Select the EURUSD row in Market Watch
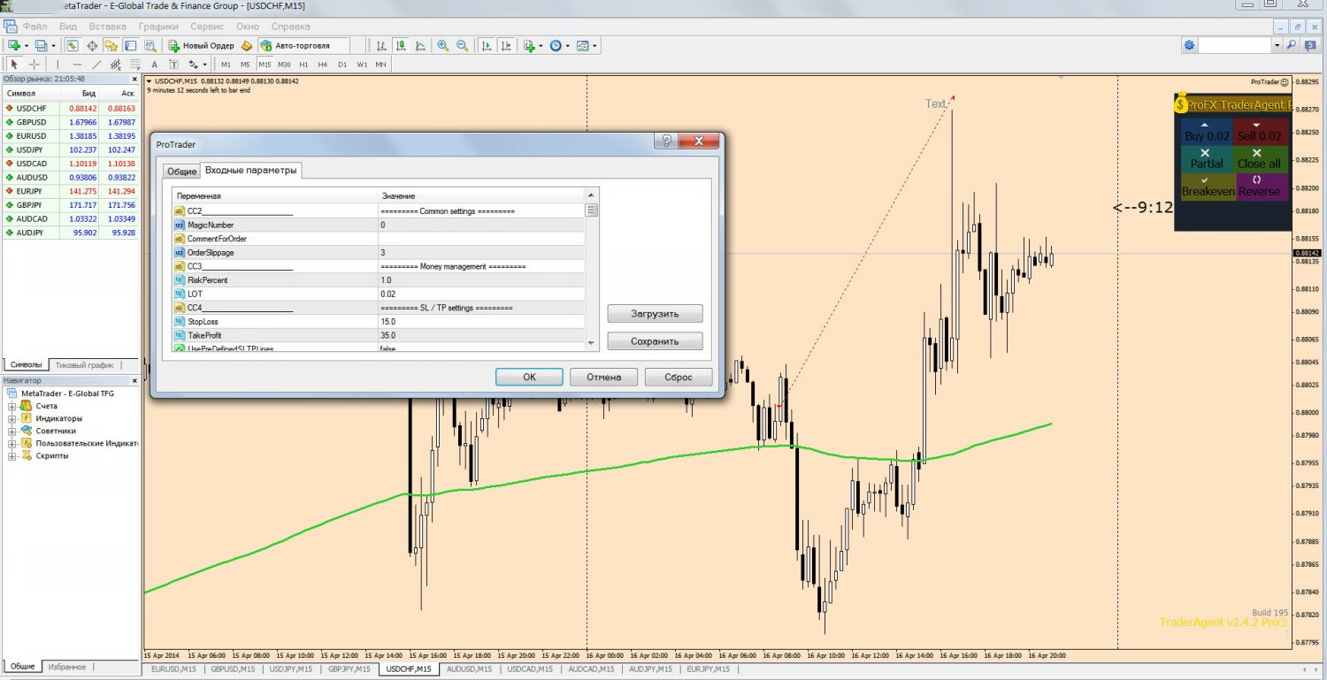Image resolution: width=1327 pixels, height=680 pixels. (71, 136)
